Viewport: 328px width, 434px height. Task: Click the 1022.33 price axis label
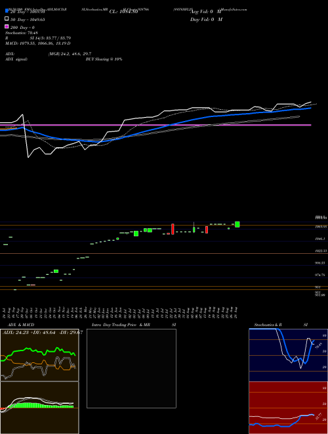321,251
